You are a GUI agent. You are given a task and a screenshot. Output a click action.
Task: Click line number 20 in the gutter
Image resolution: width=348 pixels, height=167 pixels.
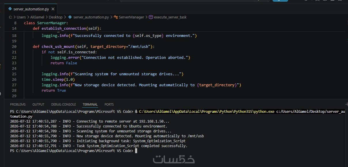14,47
